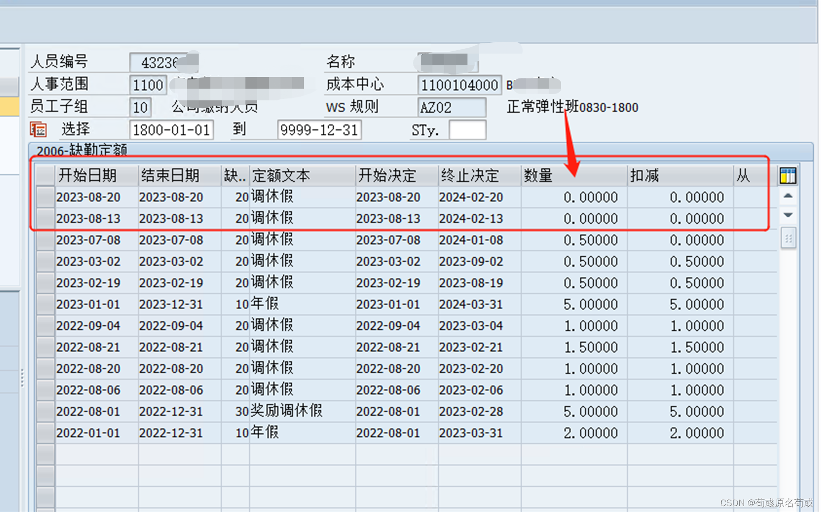Click the 数量 column header
821x512 pixels.
[574, 175]
